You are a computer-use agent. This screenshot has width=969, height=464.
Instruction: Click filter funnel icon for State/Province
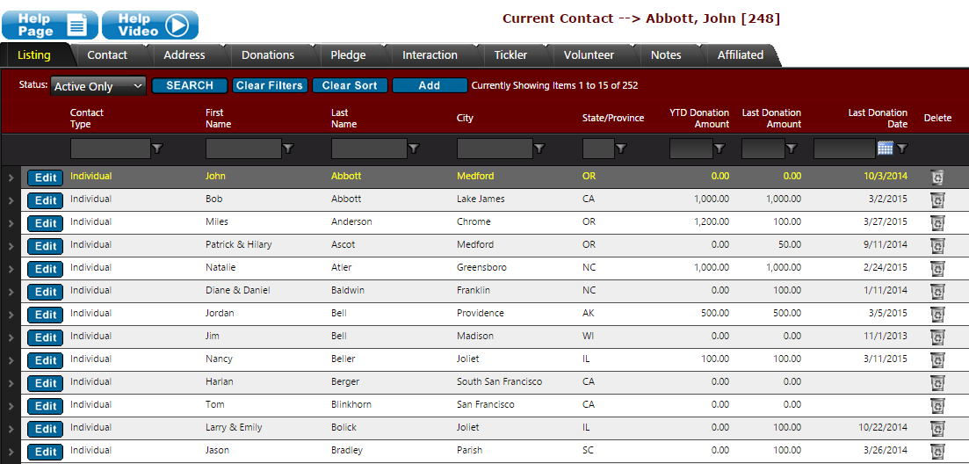pyautogui.click(x=621, y=149)
